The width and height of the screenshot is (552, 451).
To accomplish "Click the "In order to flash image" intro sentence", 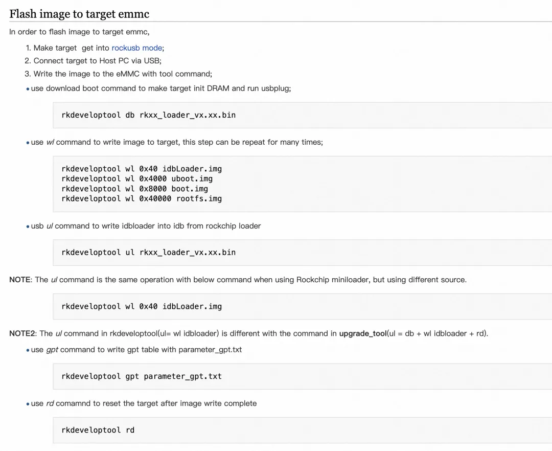I will [79, 32].
